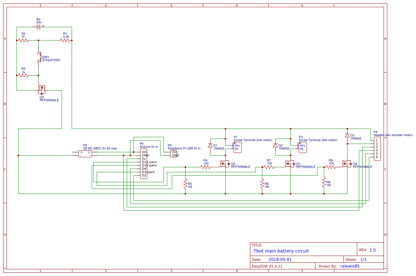Viewport: 416px width, 276px height.
Task: Click pin 1 of P4 header
Action: tap(377, 140)
